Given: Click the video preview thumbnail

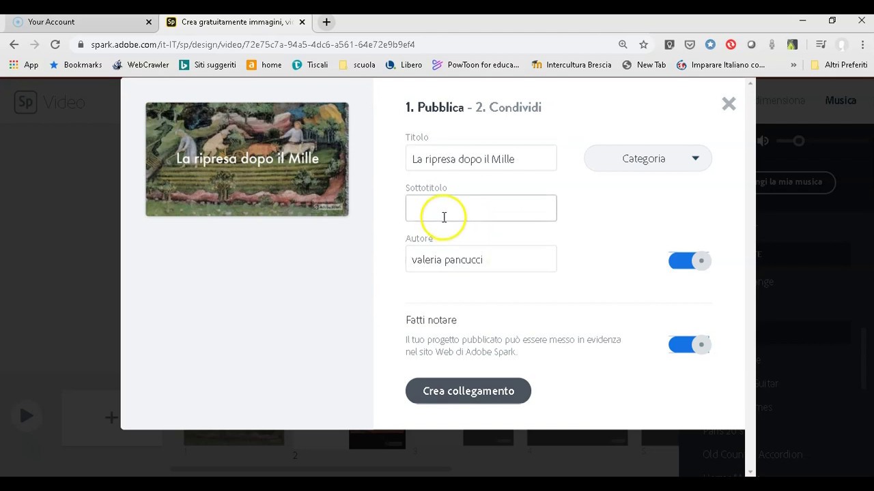Looking at the screenshot, I should pyautogui.click(x=247, y=159).
